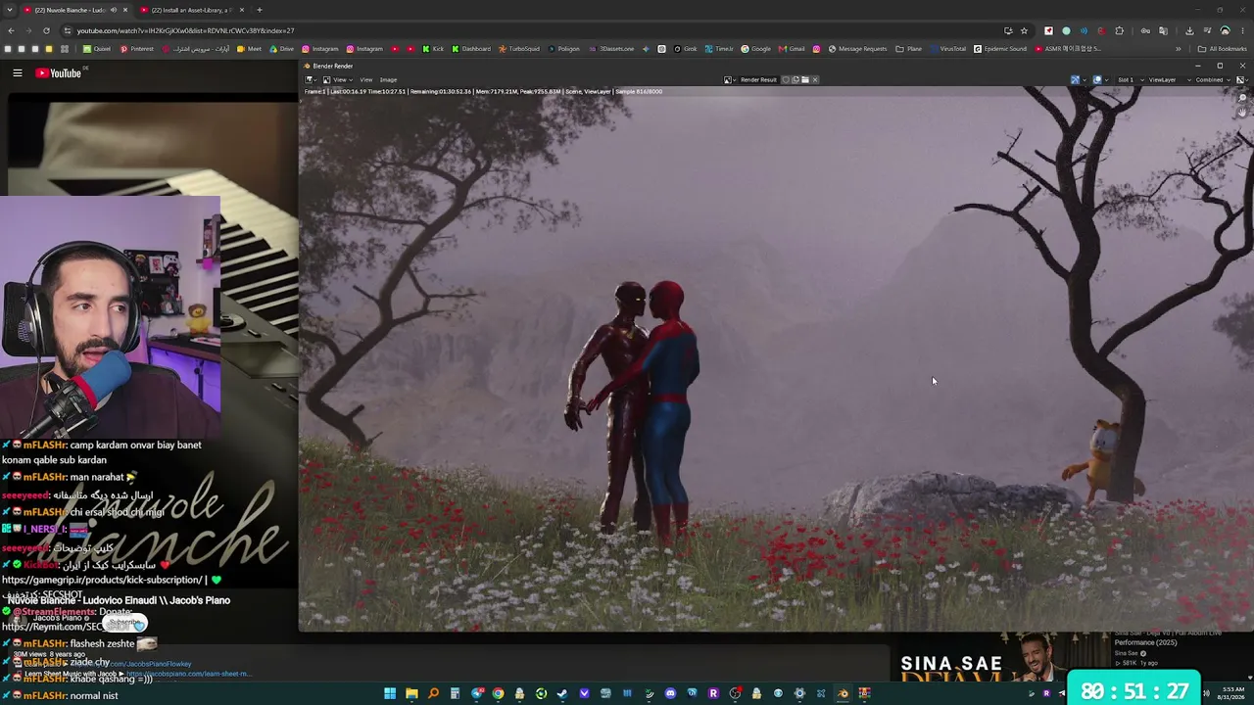
Task: Open the tab search chevron in Chrome
Action: point(11,10)
